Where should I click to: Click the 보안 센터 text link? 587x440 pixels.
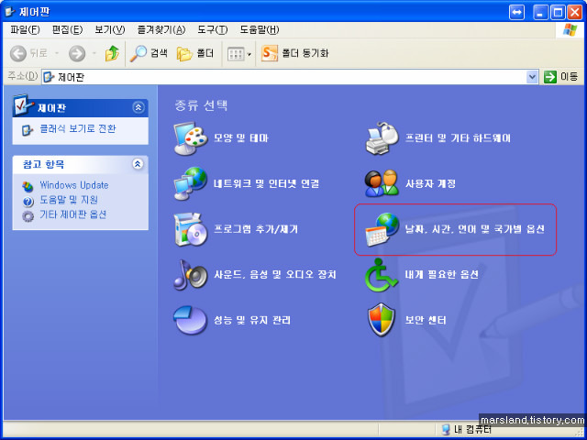[426, 320]
